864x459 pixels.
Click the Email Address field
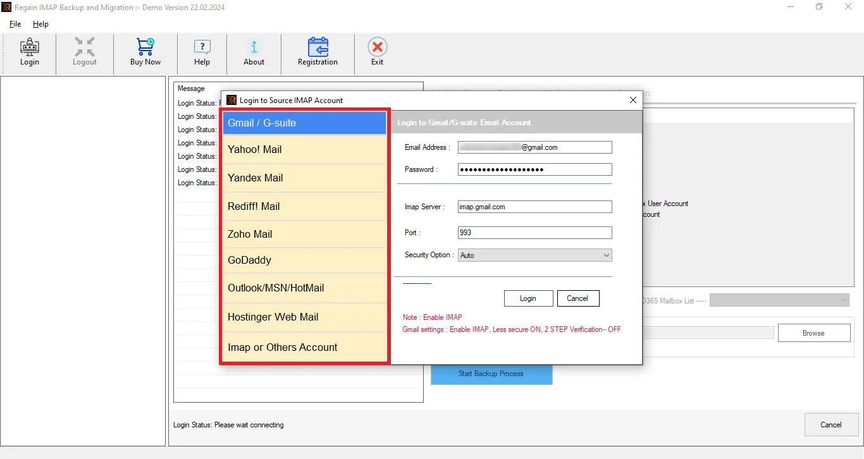pyautogui.click(x=535, y=147)
